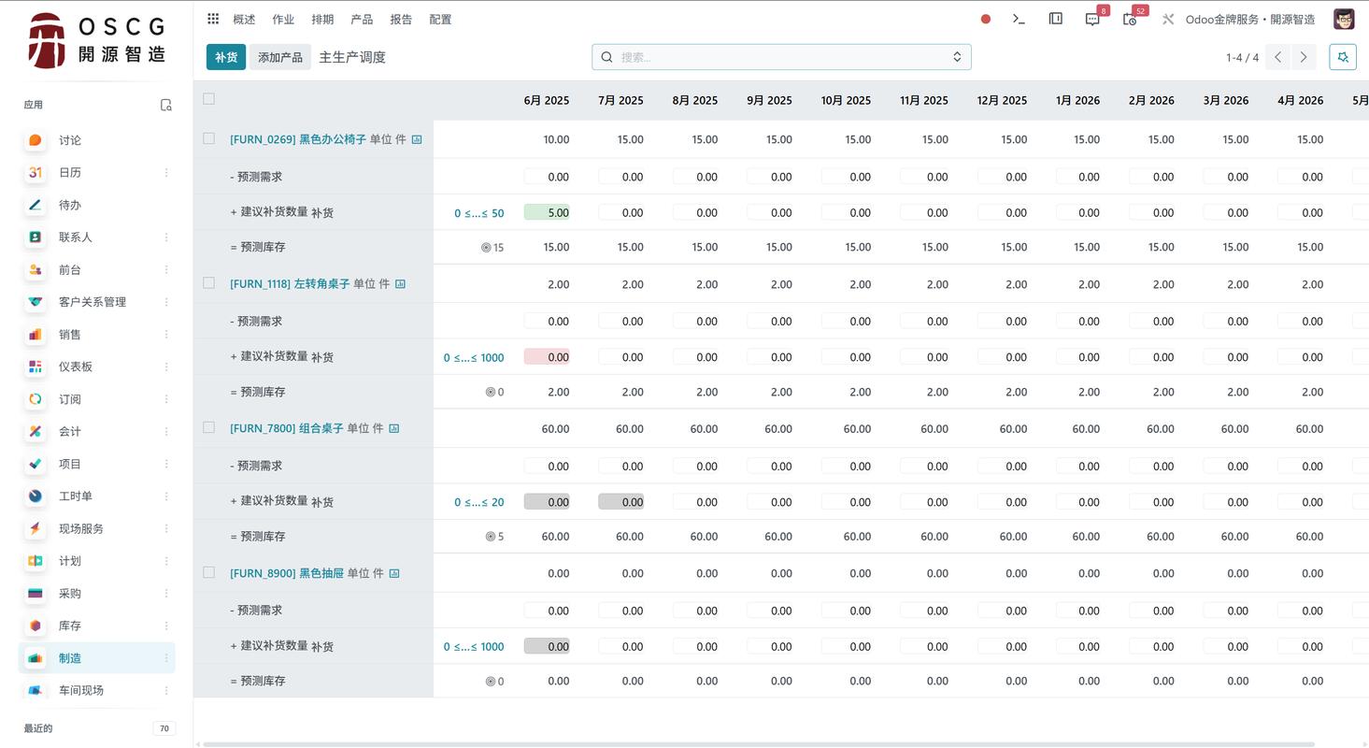Click the green 5.00 replenish cell
Screen dimensions: 1369x748
click(547, 212)
